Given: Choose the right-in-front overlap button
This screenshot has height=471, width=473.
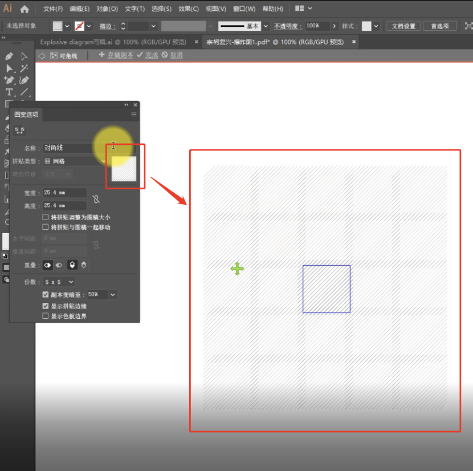Looking at the screenshot, I should 59,265.
